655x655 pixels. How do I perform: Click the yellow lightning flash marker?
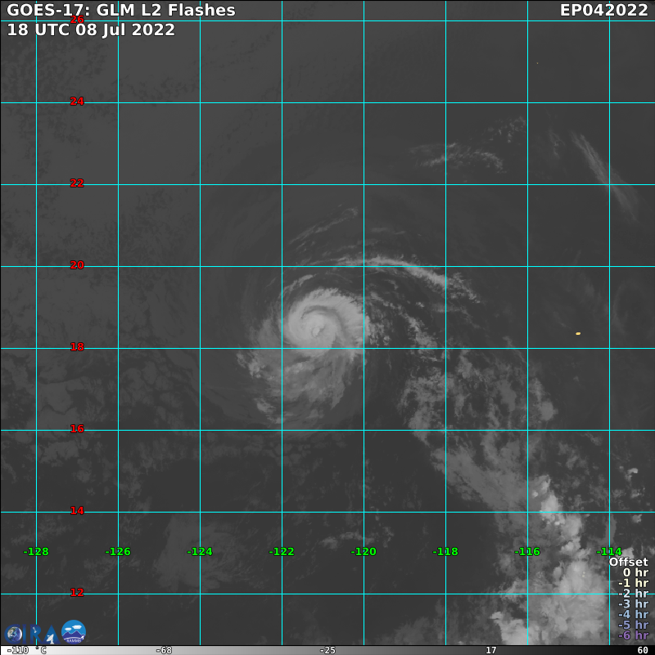click(x=578, y=333)
